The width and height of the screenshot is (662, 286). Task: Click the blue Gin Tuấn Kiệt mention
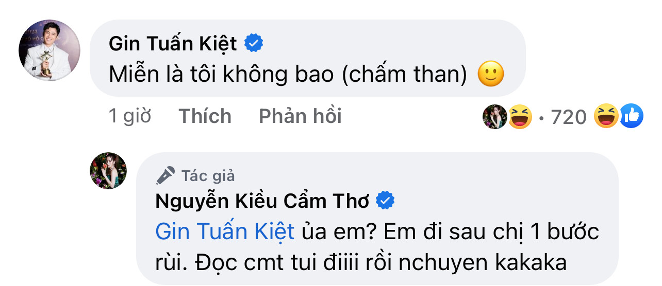pyautogui.click(x=225, y=232)
